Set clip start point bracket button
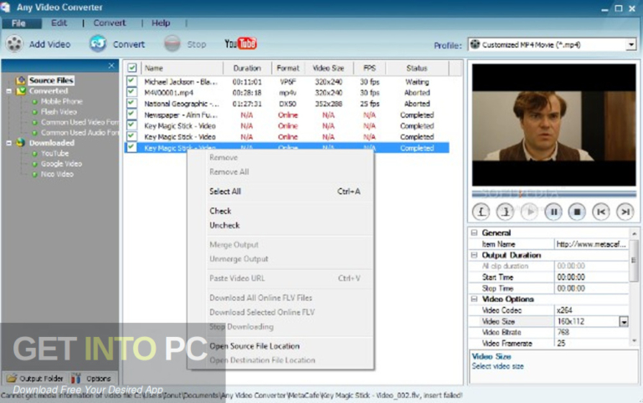643x403 pixels. [481, 212]
